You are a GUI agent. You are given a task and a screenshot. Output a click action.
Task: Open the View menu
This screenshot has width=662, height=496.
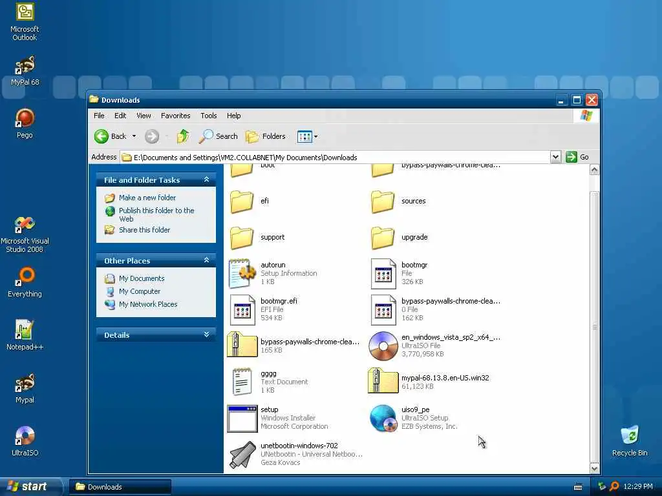click(144, 116)
